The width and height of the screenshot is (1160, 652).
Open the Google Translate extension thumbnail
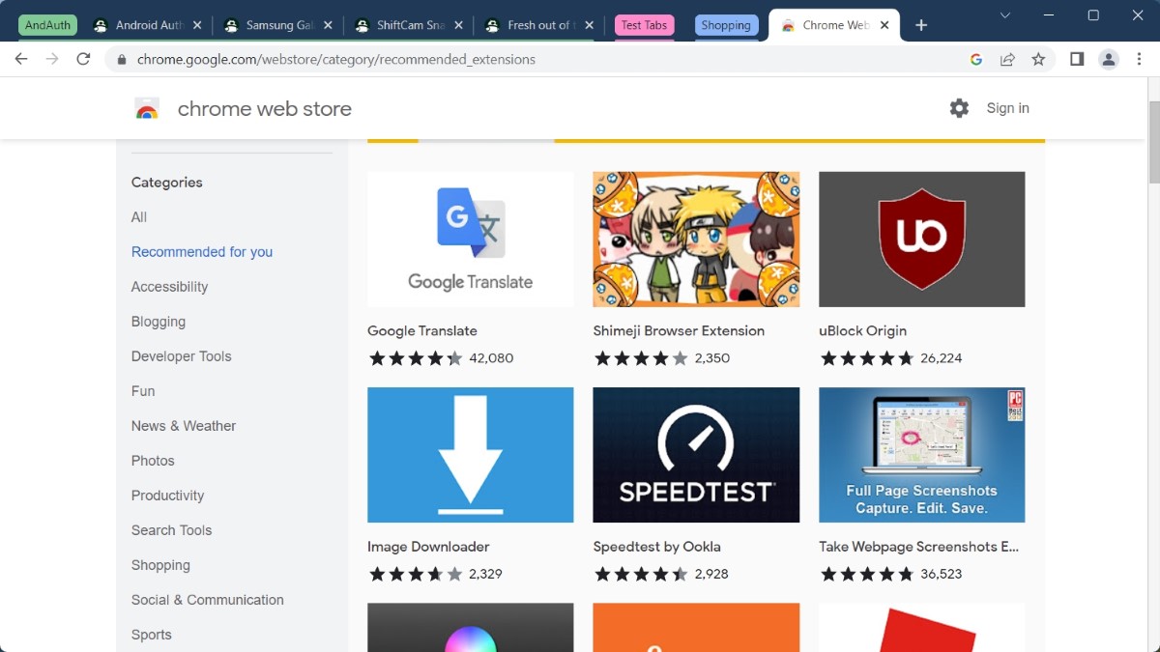(x=471, y=240)
